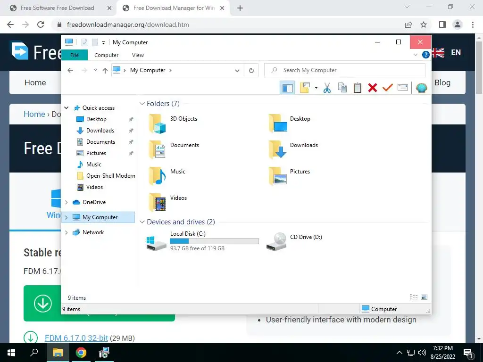Select Music in Quick access
This screenshot has width=483, height=362.
94,165
